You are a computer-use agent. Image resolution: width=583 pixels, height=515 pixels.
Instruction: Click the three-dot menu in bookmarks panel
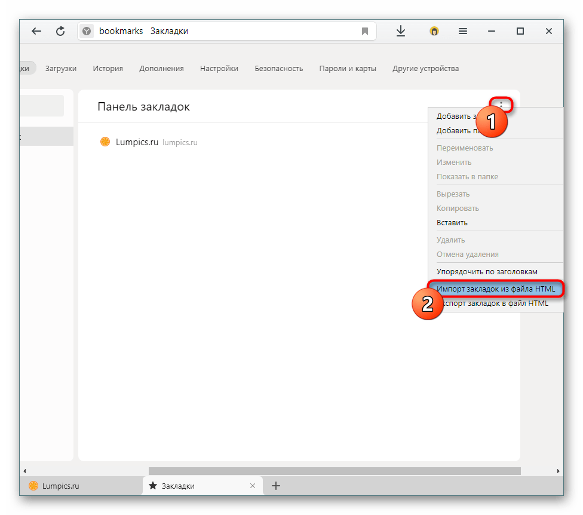(x=501, y=105)
